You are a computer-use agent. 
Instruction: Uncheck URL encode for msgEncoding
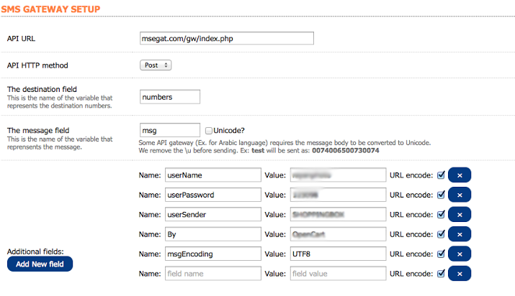click(441, 254)
